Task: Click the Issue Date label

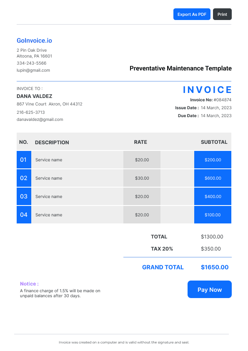Action: (187, 108)
